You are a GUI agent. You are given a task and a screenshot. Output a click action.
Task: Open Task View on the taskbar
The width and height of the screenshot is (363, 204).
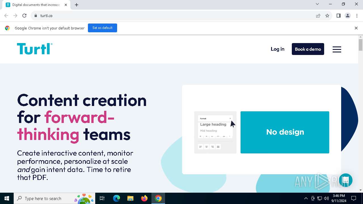(x=102, y=198)
